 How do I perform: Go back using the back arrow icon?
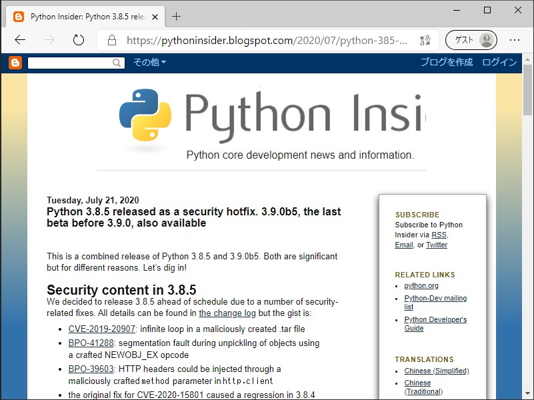coord(20,40)
